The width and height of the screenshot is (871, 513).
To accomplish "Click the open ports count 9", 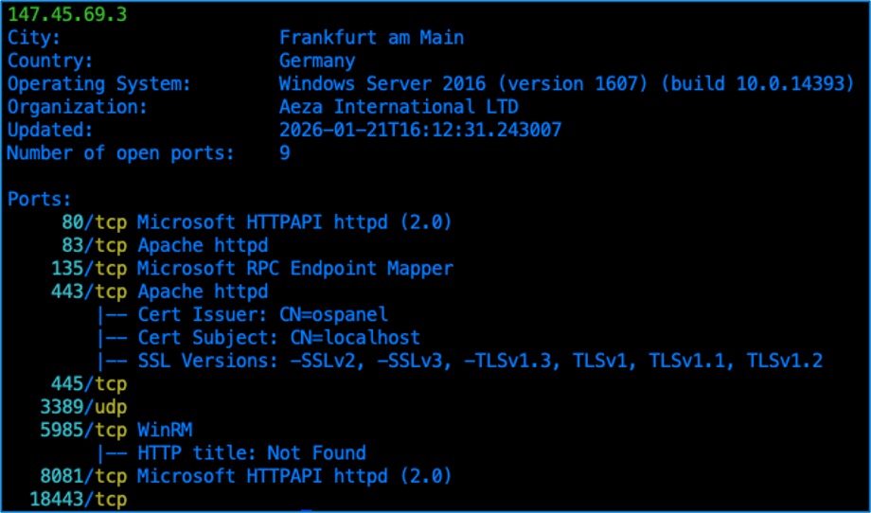I will click(x=285, y=152).
